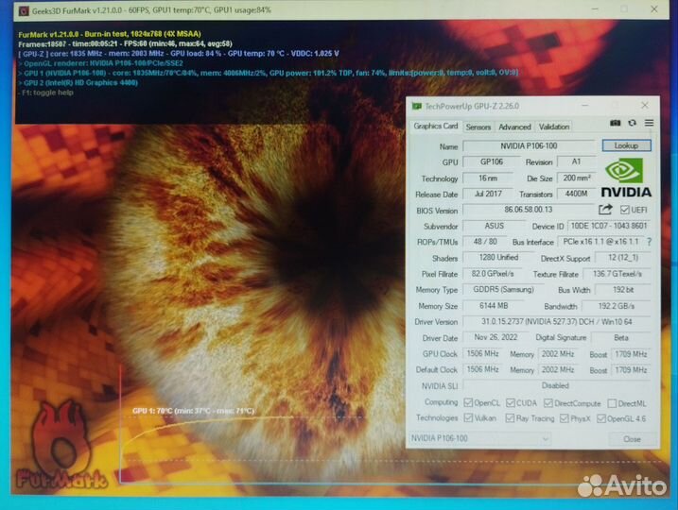Click the BIOS Version field 86.06.58.00.13
678x510 pixels.
tap(529, 210)
